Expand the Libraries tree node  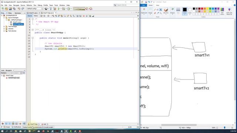click(4, 29)
